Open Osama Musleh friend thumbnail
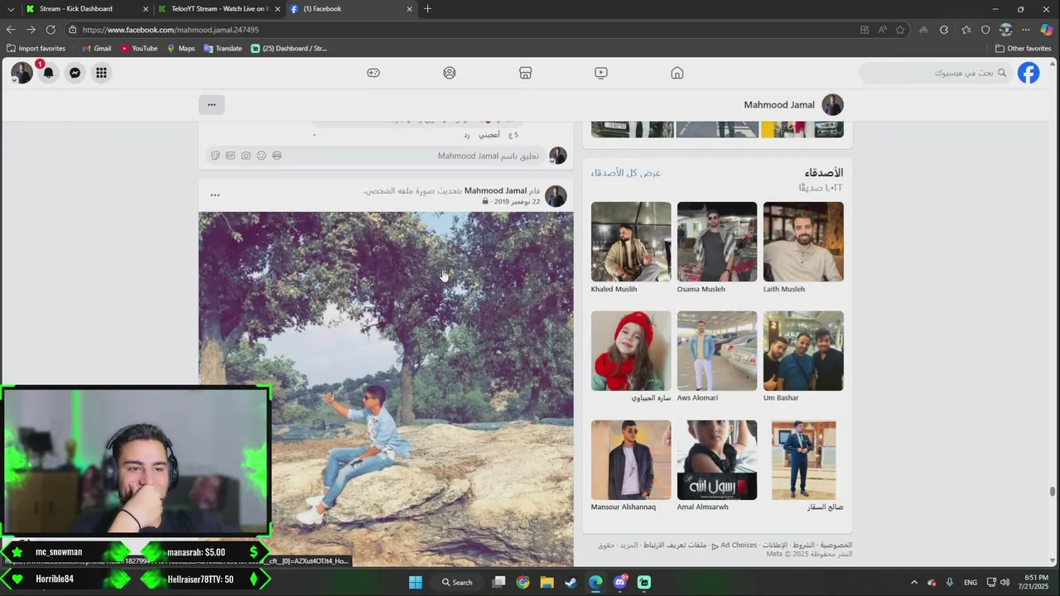 (x=717, y=241)
